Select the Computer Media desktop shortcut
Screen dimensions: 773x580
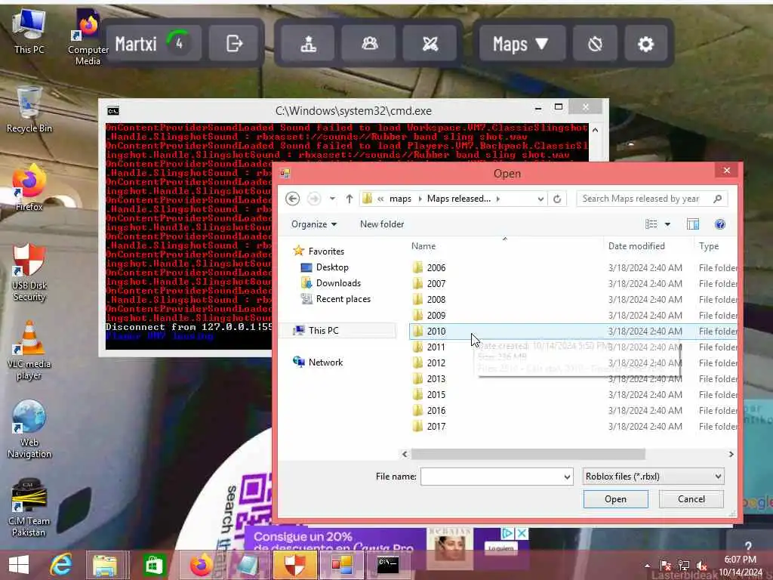(88, 37)
